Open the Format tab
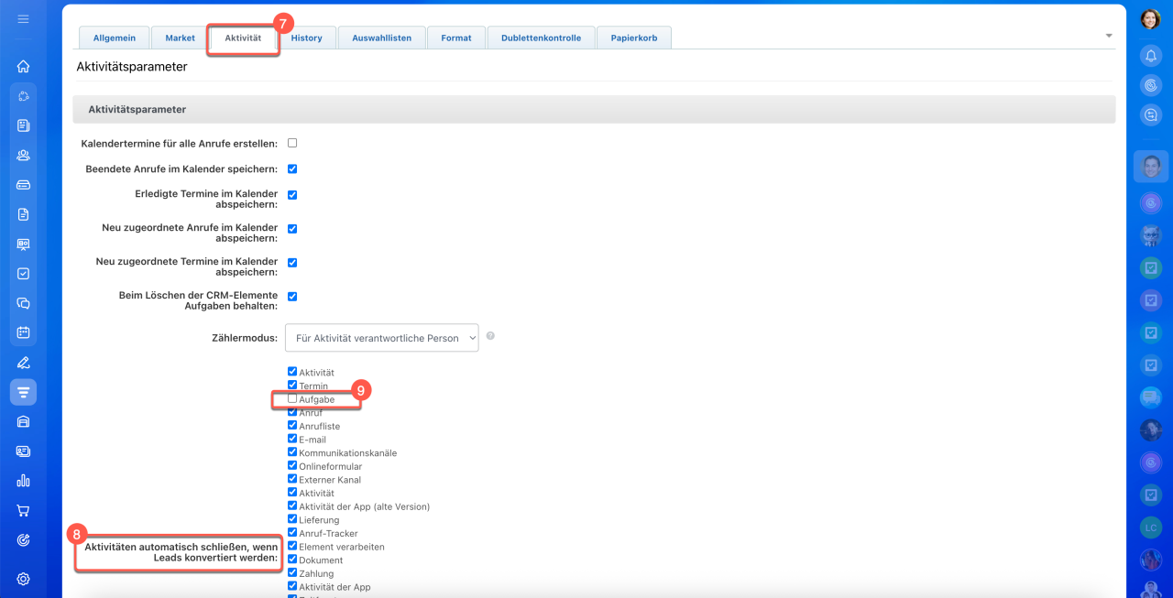Image resolution: width=1173 pixels, height=598 pixels. 456,38
